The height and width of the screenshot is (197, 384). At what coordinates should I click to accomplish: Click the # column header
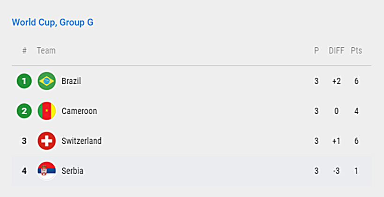pos(24,51)
